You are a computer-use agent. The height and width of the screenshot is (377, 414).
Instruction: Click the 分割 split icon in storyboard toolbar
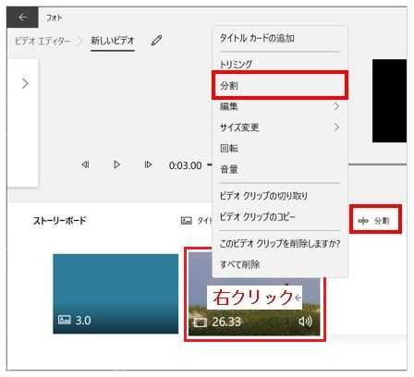click(363, 221)
